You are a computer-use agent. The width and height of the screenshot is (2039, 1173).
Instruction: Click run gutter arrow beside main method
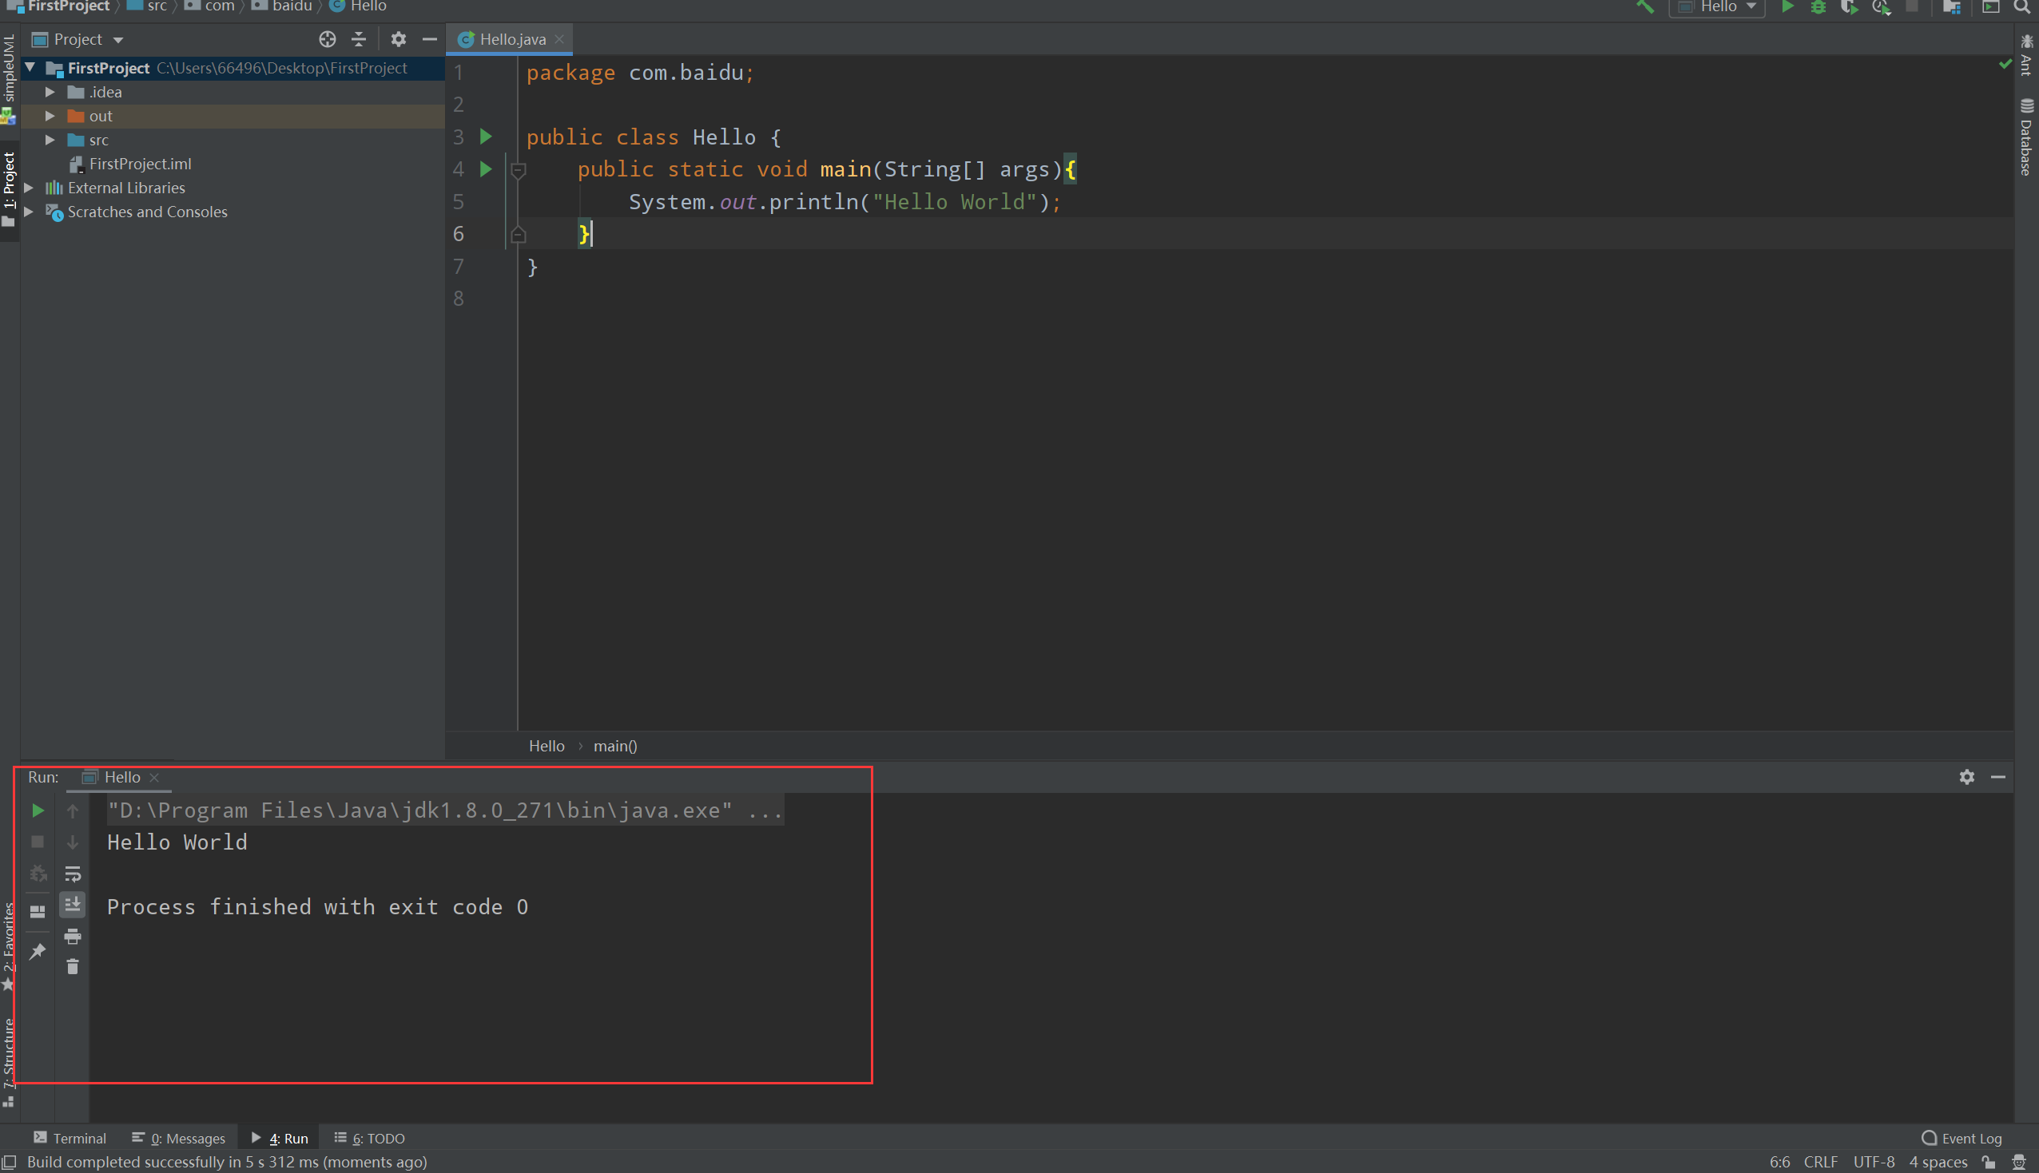[x=486, y=169]
